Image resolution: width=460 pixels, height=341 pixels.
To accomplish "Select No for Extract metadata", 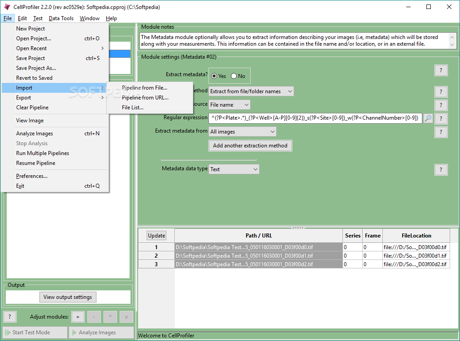I will (238, 76).
